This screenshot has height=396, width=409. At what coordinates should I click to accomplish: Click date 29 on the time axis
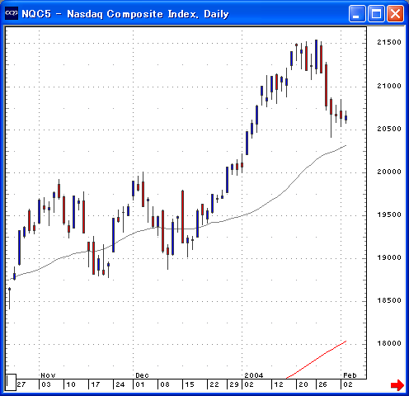[234, 384]
